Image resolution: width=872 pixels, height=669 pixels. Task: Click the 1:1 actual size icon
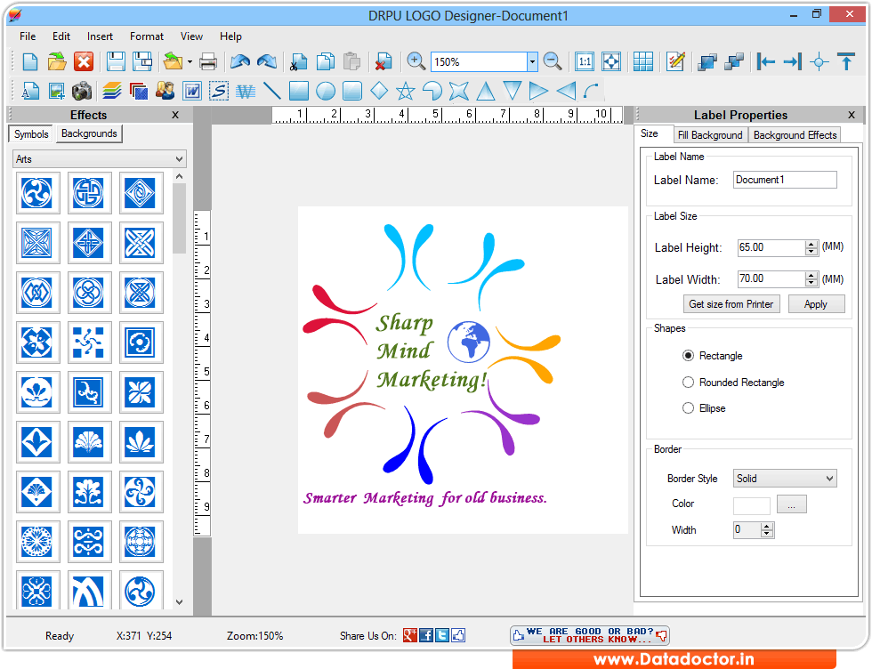tap(585, 62)
